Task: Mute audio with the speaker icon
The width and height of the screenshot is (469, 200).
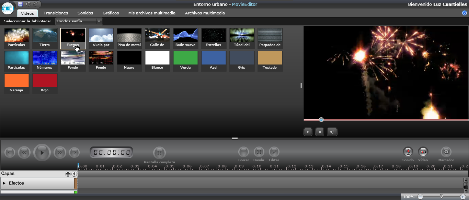Action: 332,131
